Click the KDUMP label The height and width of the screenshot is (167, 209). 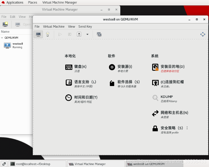(167, 97)
